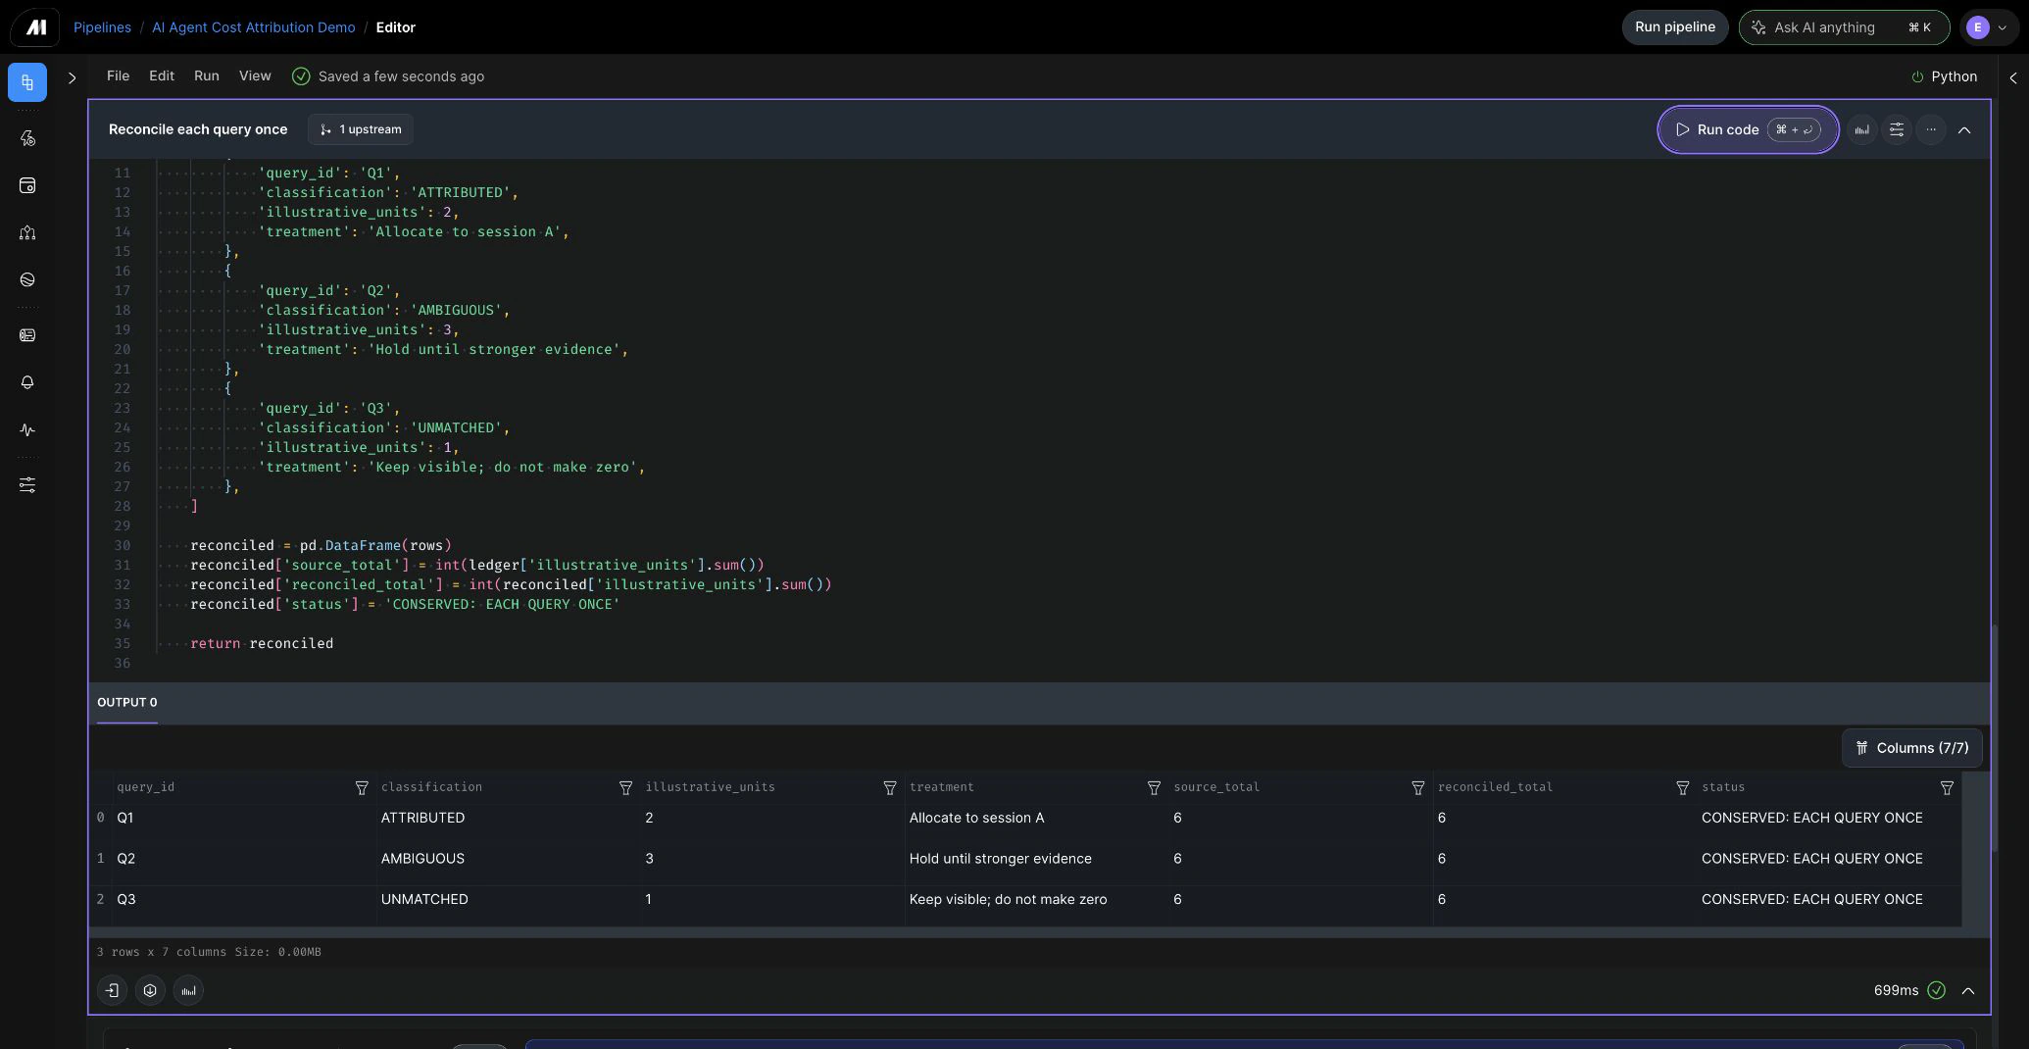Image resolution: width=2029 pixels, height=1049 pixels.
Task: Click the Ask AI anything field
Action: [1844, 27]
